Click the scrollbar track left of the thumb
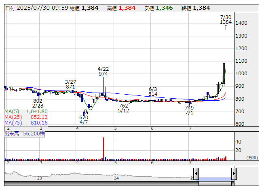264x190 pixels. 101,184
